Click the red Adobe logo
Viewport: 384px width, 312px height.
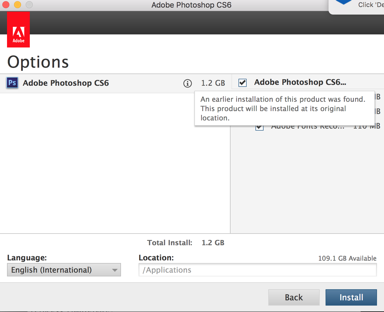click(18, 30)
